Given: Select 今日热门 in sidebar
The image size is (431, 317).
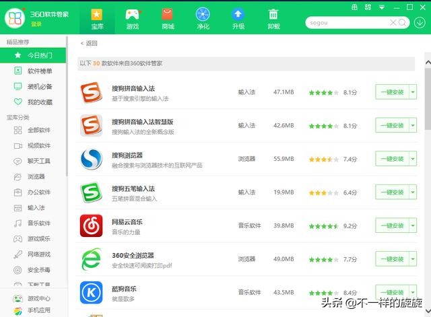Looking at the screenshot, I should tap(33, 55).
